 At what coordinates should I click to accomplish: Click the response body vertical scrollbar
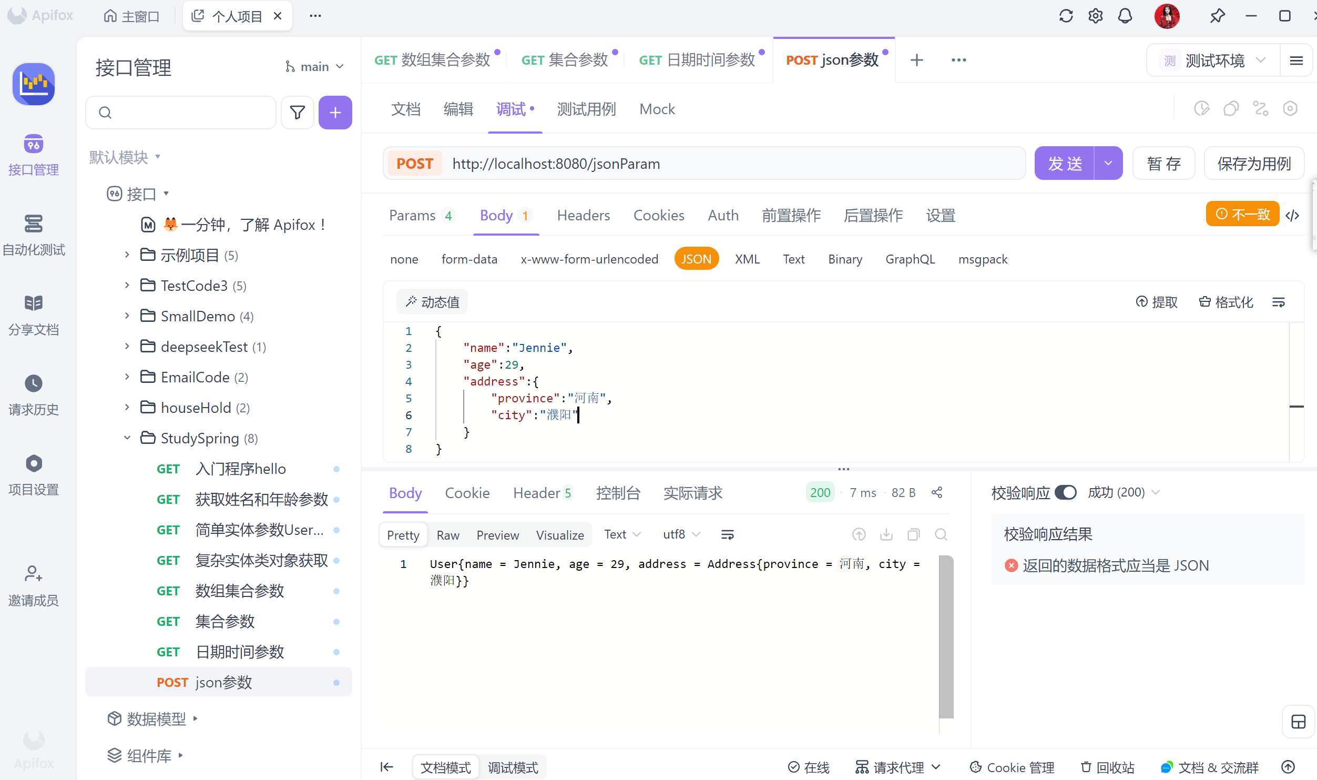(946, 636)
